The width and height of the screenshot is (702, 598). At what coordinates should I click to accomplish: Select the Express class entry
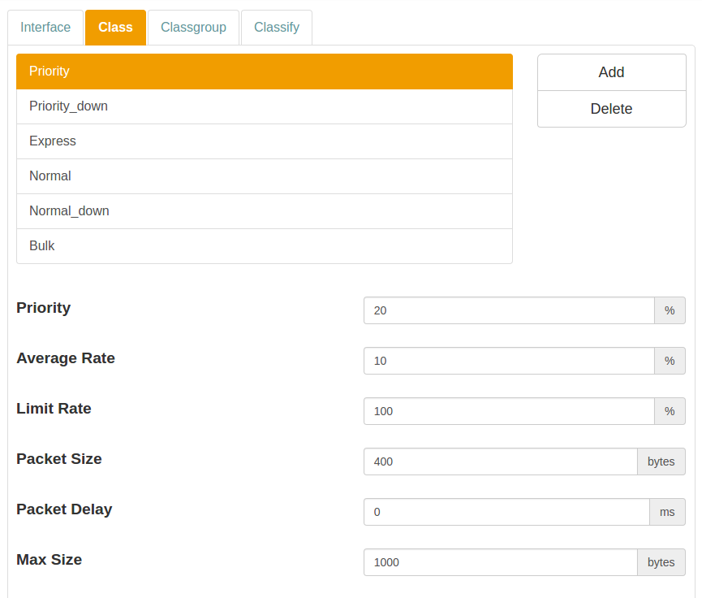point(265,141)
